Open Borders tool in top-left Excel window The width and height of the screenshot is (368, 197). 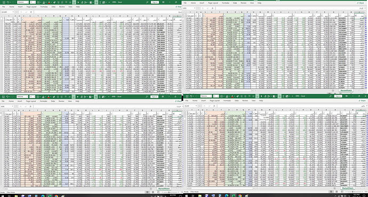(38, 2)
